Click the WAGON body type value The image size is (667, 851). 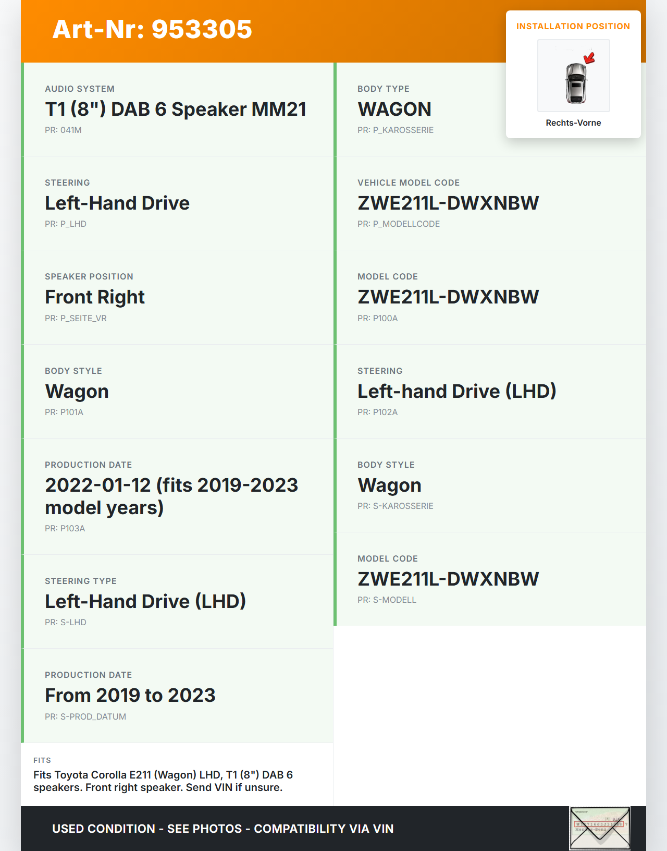click(x=394, y=110)
